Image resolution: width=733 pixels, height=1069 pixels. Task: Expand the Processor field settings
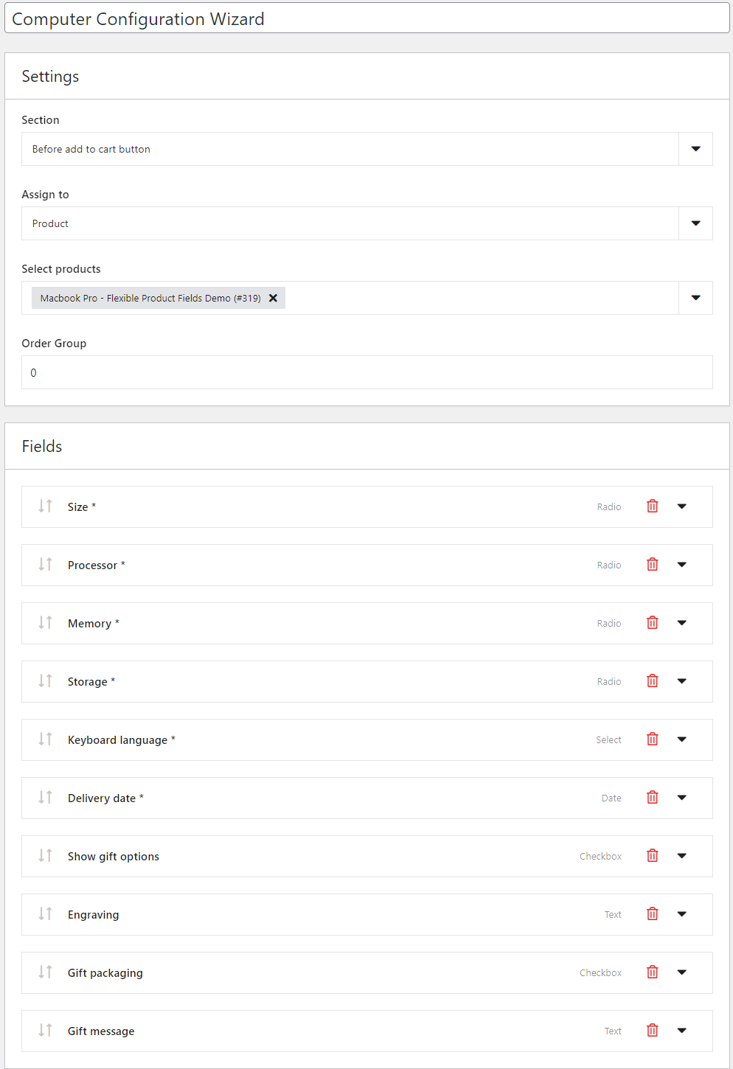tap(682, 565)
